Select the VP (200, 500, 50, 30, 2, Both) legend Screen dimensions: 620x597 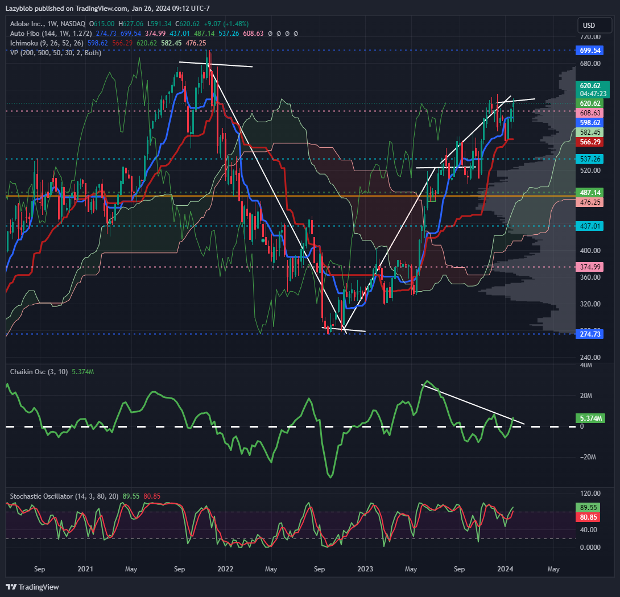[x=55, y=52]
